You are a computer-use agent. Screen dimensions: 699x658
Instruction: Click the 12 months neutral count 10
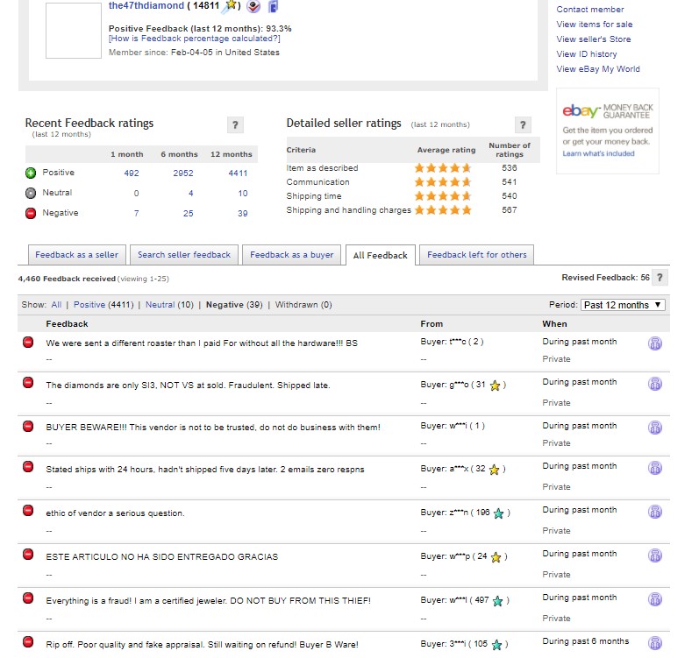243,194
